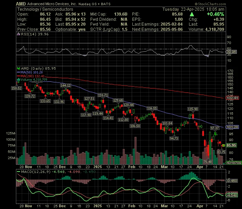242x209 pixels.
Task: Click the 83.75 low annotation label
Action: pos(221,152)
